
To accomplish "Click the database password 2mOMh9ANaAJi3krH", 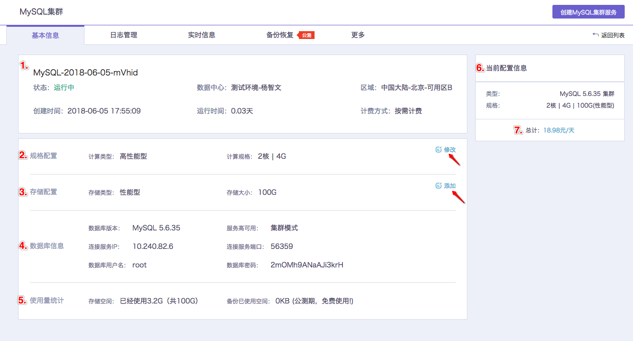I will click(x=307, y=265).
